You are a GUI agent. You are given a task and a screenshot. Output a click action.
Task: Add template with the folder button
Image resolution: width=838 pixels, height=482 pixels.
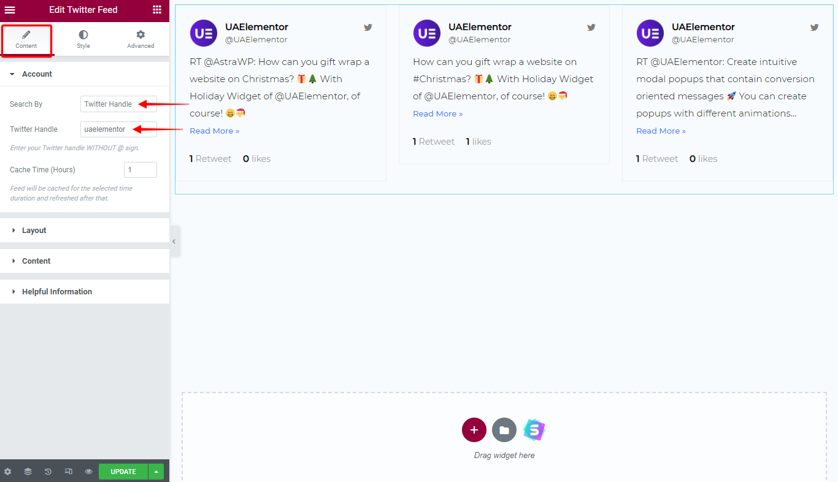tap(504, 430)
